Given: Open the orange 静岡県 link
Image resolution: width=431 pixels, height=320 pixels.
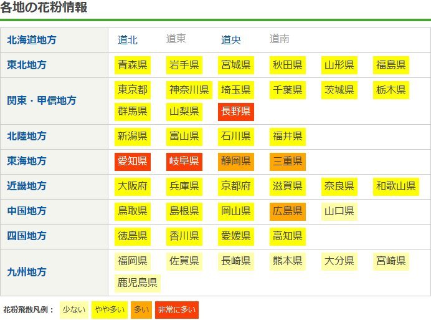Looking at the screenshot, I should pos(236,162).
